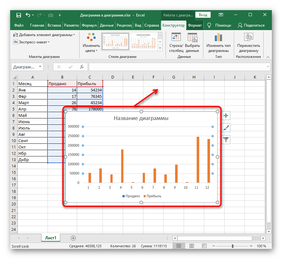The height and width of the screenshot is (259, 282).
Task: Open chart elements plus button
Action: pos(226,116)
